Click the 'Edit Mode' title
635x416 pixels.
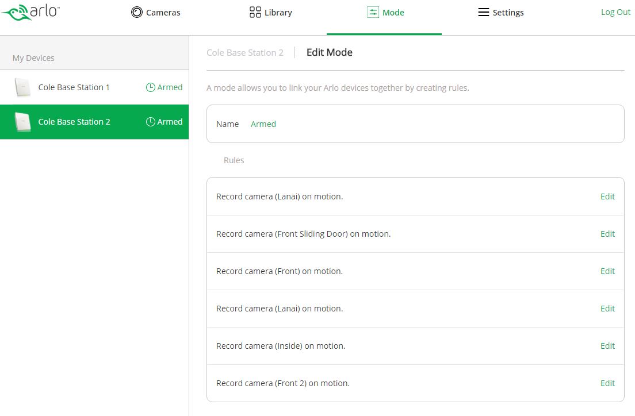[329, 52]
